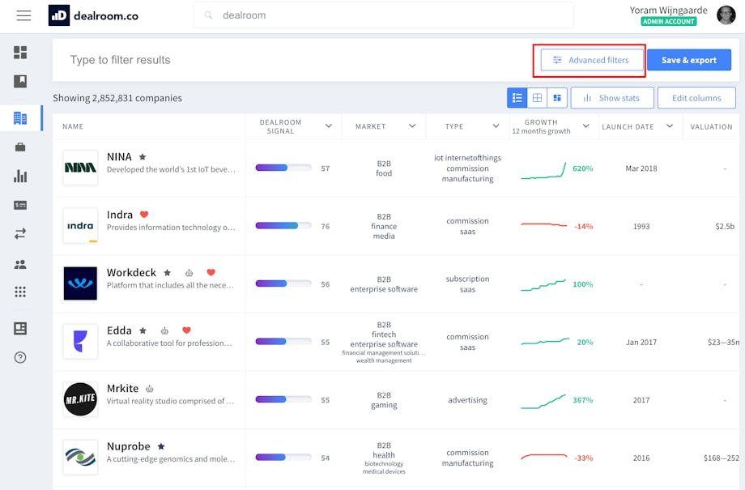Click the Nuprobe company logo
745x490 pixels.
coord(80,458)
